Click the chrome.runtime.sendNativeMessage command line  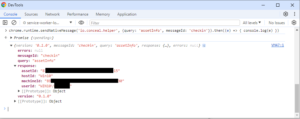coord(144,30)
